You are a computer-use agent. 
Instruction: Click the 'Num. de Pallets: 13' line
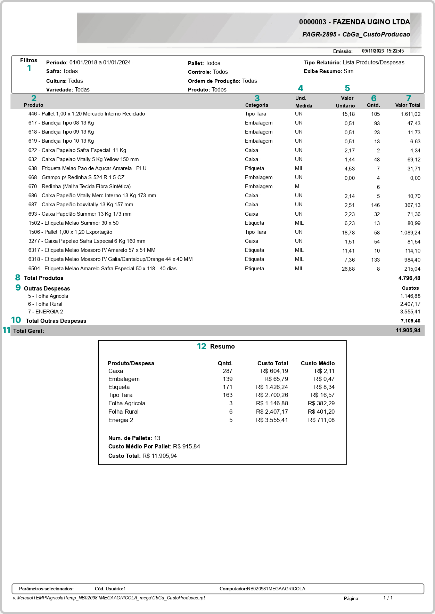[134, 438]
